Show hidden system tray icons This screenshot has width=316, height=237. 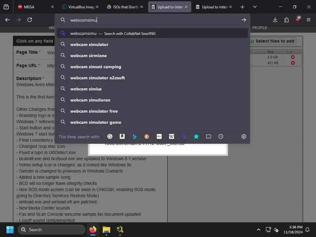(259, 230)
